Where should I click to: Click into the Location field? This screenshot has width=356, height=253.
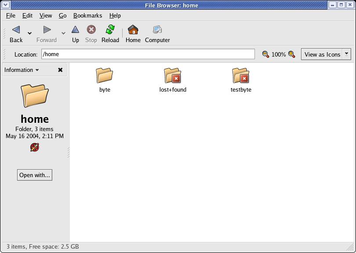coord(148,54)
